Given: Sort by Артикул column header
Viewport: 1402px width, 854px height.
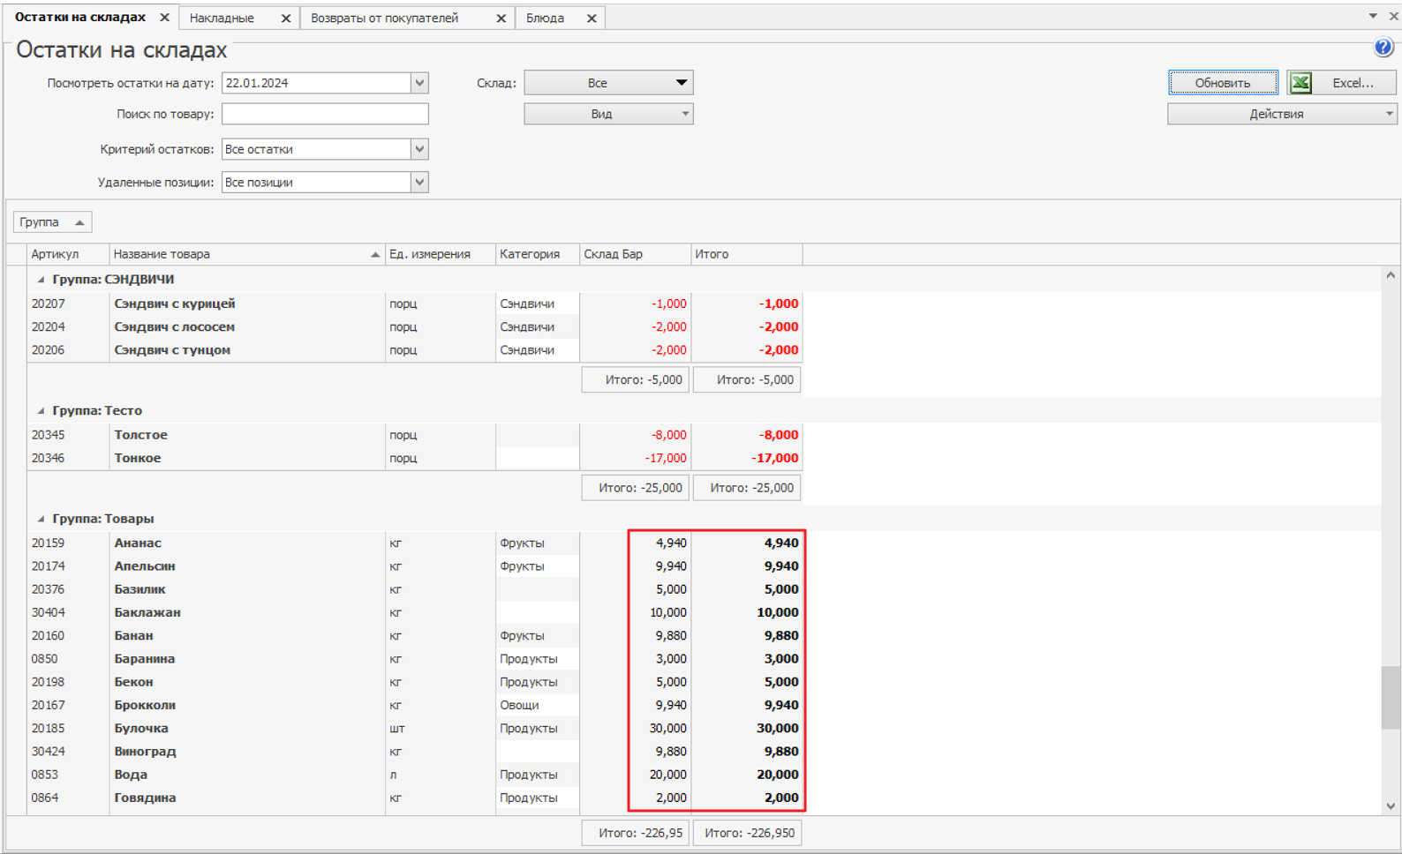Looking at the screenshot, I should (68, 254).
